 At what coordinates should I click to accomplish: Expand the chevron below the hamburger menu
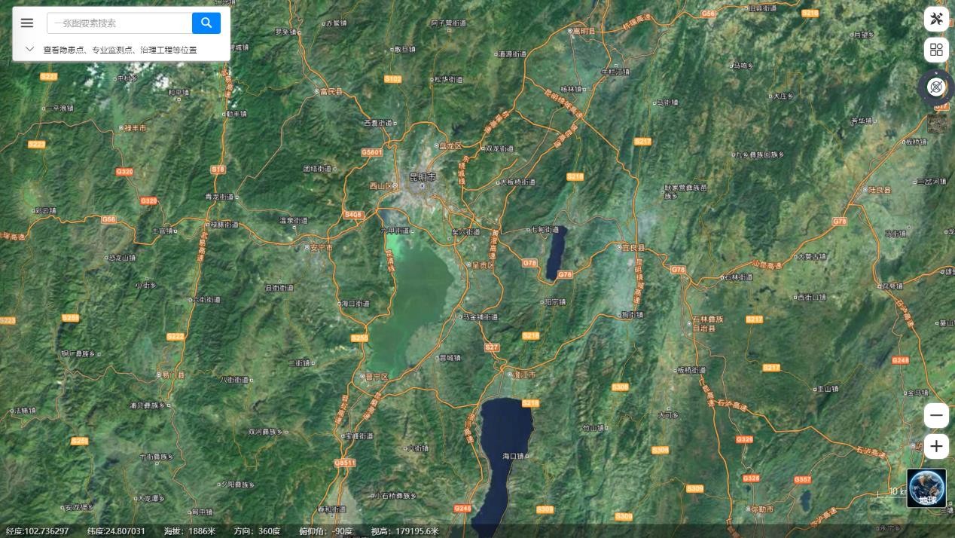[29, 49]
